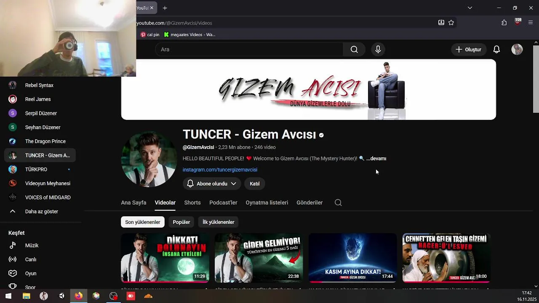Open the Serpil Düzener subscription
Viewport: 539px width, 303px height.
coord(40,113)
